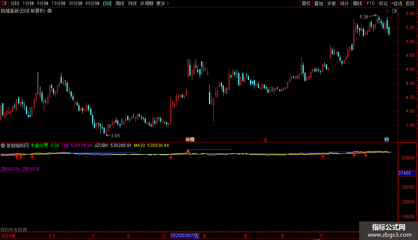
Task: Click the month 7 timeline label
Action: 321,236
